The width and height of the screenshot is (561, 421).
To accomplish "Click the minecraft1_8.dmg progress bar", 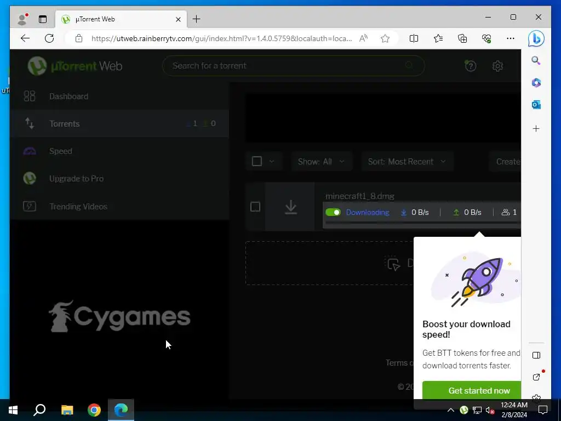I will click(423, 223).
